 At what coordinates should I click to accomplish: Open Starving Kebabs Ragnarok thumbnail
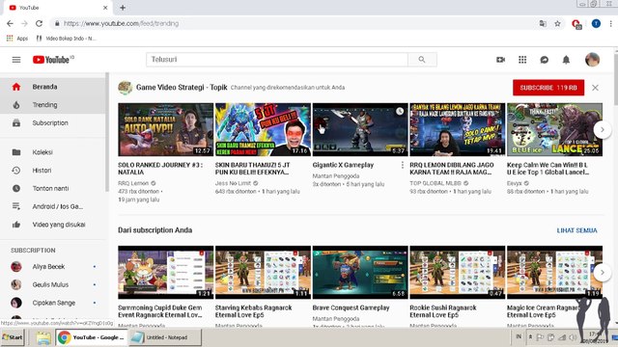pos(263,272)
